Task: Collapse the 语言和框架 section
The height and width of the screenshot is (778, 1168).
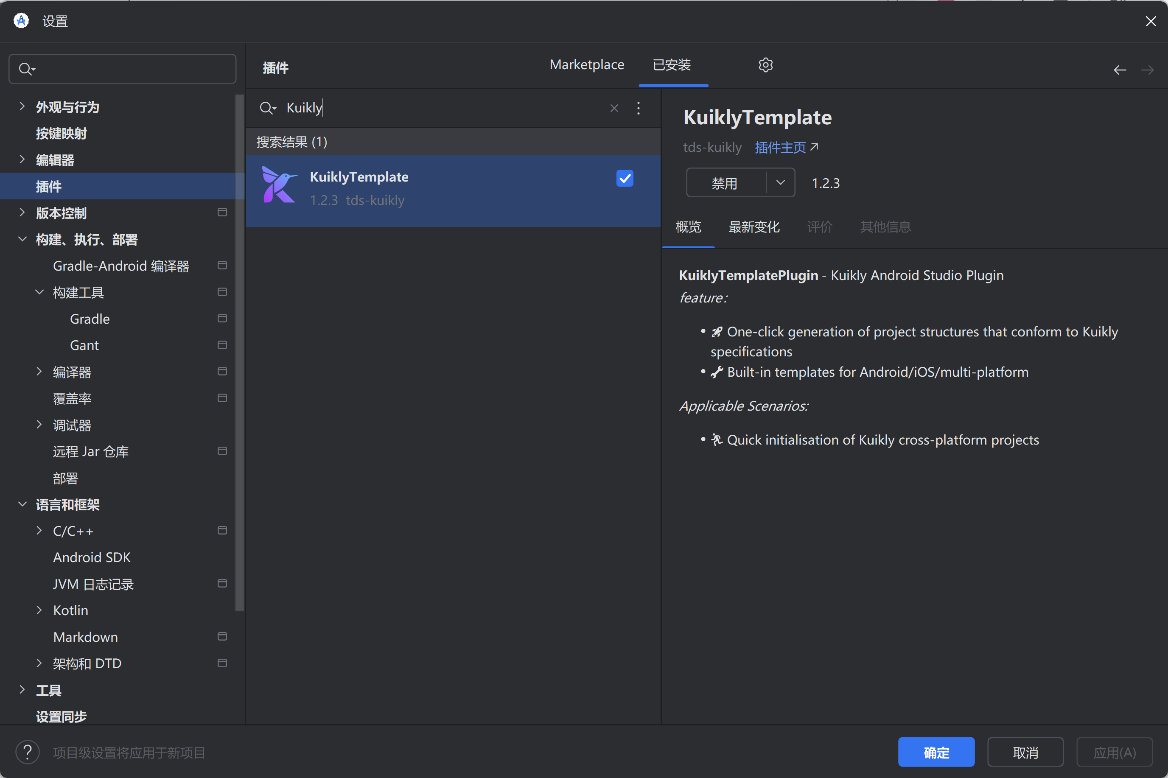Action: pos(22,504)
